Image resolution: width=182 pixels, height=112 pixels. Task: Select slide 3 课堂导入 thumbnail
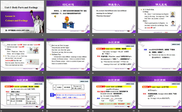tap(114, 17)
